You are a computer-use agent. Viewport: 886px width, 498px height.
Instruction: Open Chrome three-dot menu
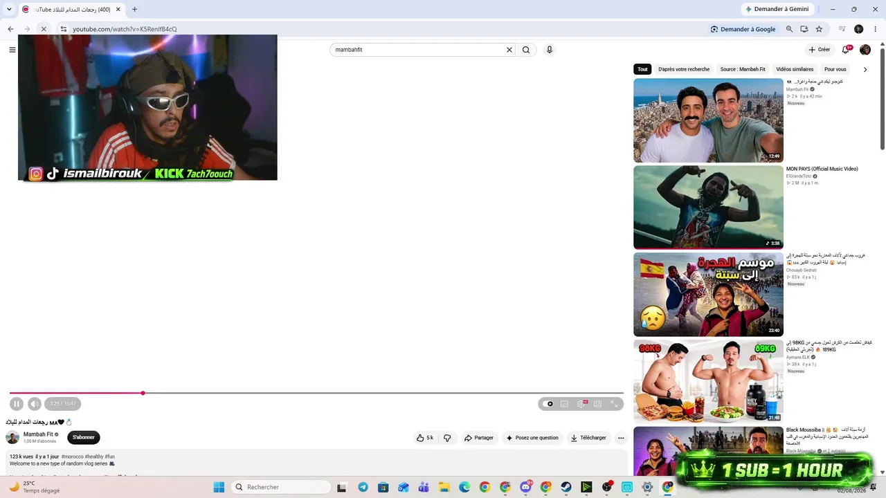pyautogui.click(x=875, y=29)
